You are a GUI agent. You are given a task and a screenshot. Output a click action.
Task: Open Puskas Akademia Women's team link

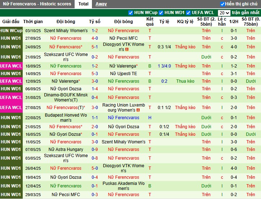123,186
